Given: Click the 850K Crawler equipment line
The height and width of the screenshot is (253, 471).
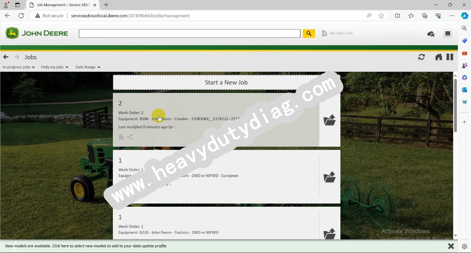Looking at the screenshot, I should (179, 119).
